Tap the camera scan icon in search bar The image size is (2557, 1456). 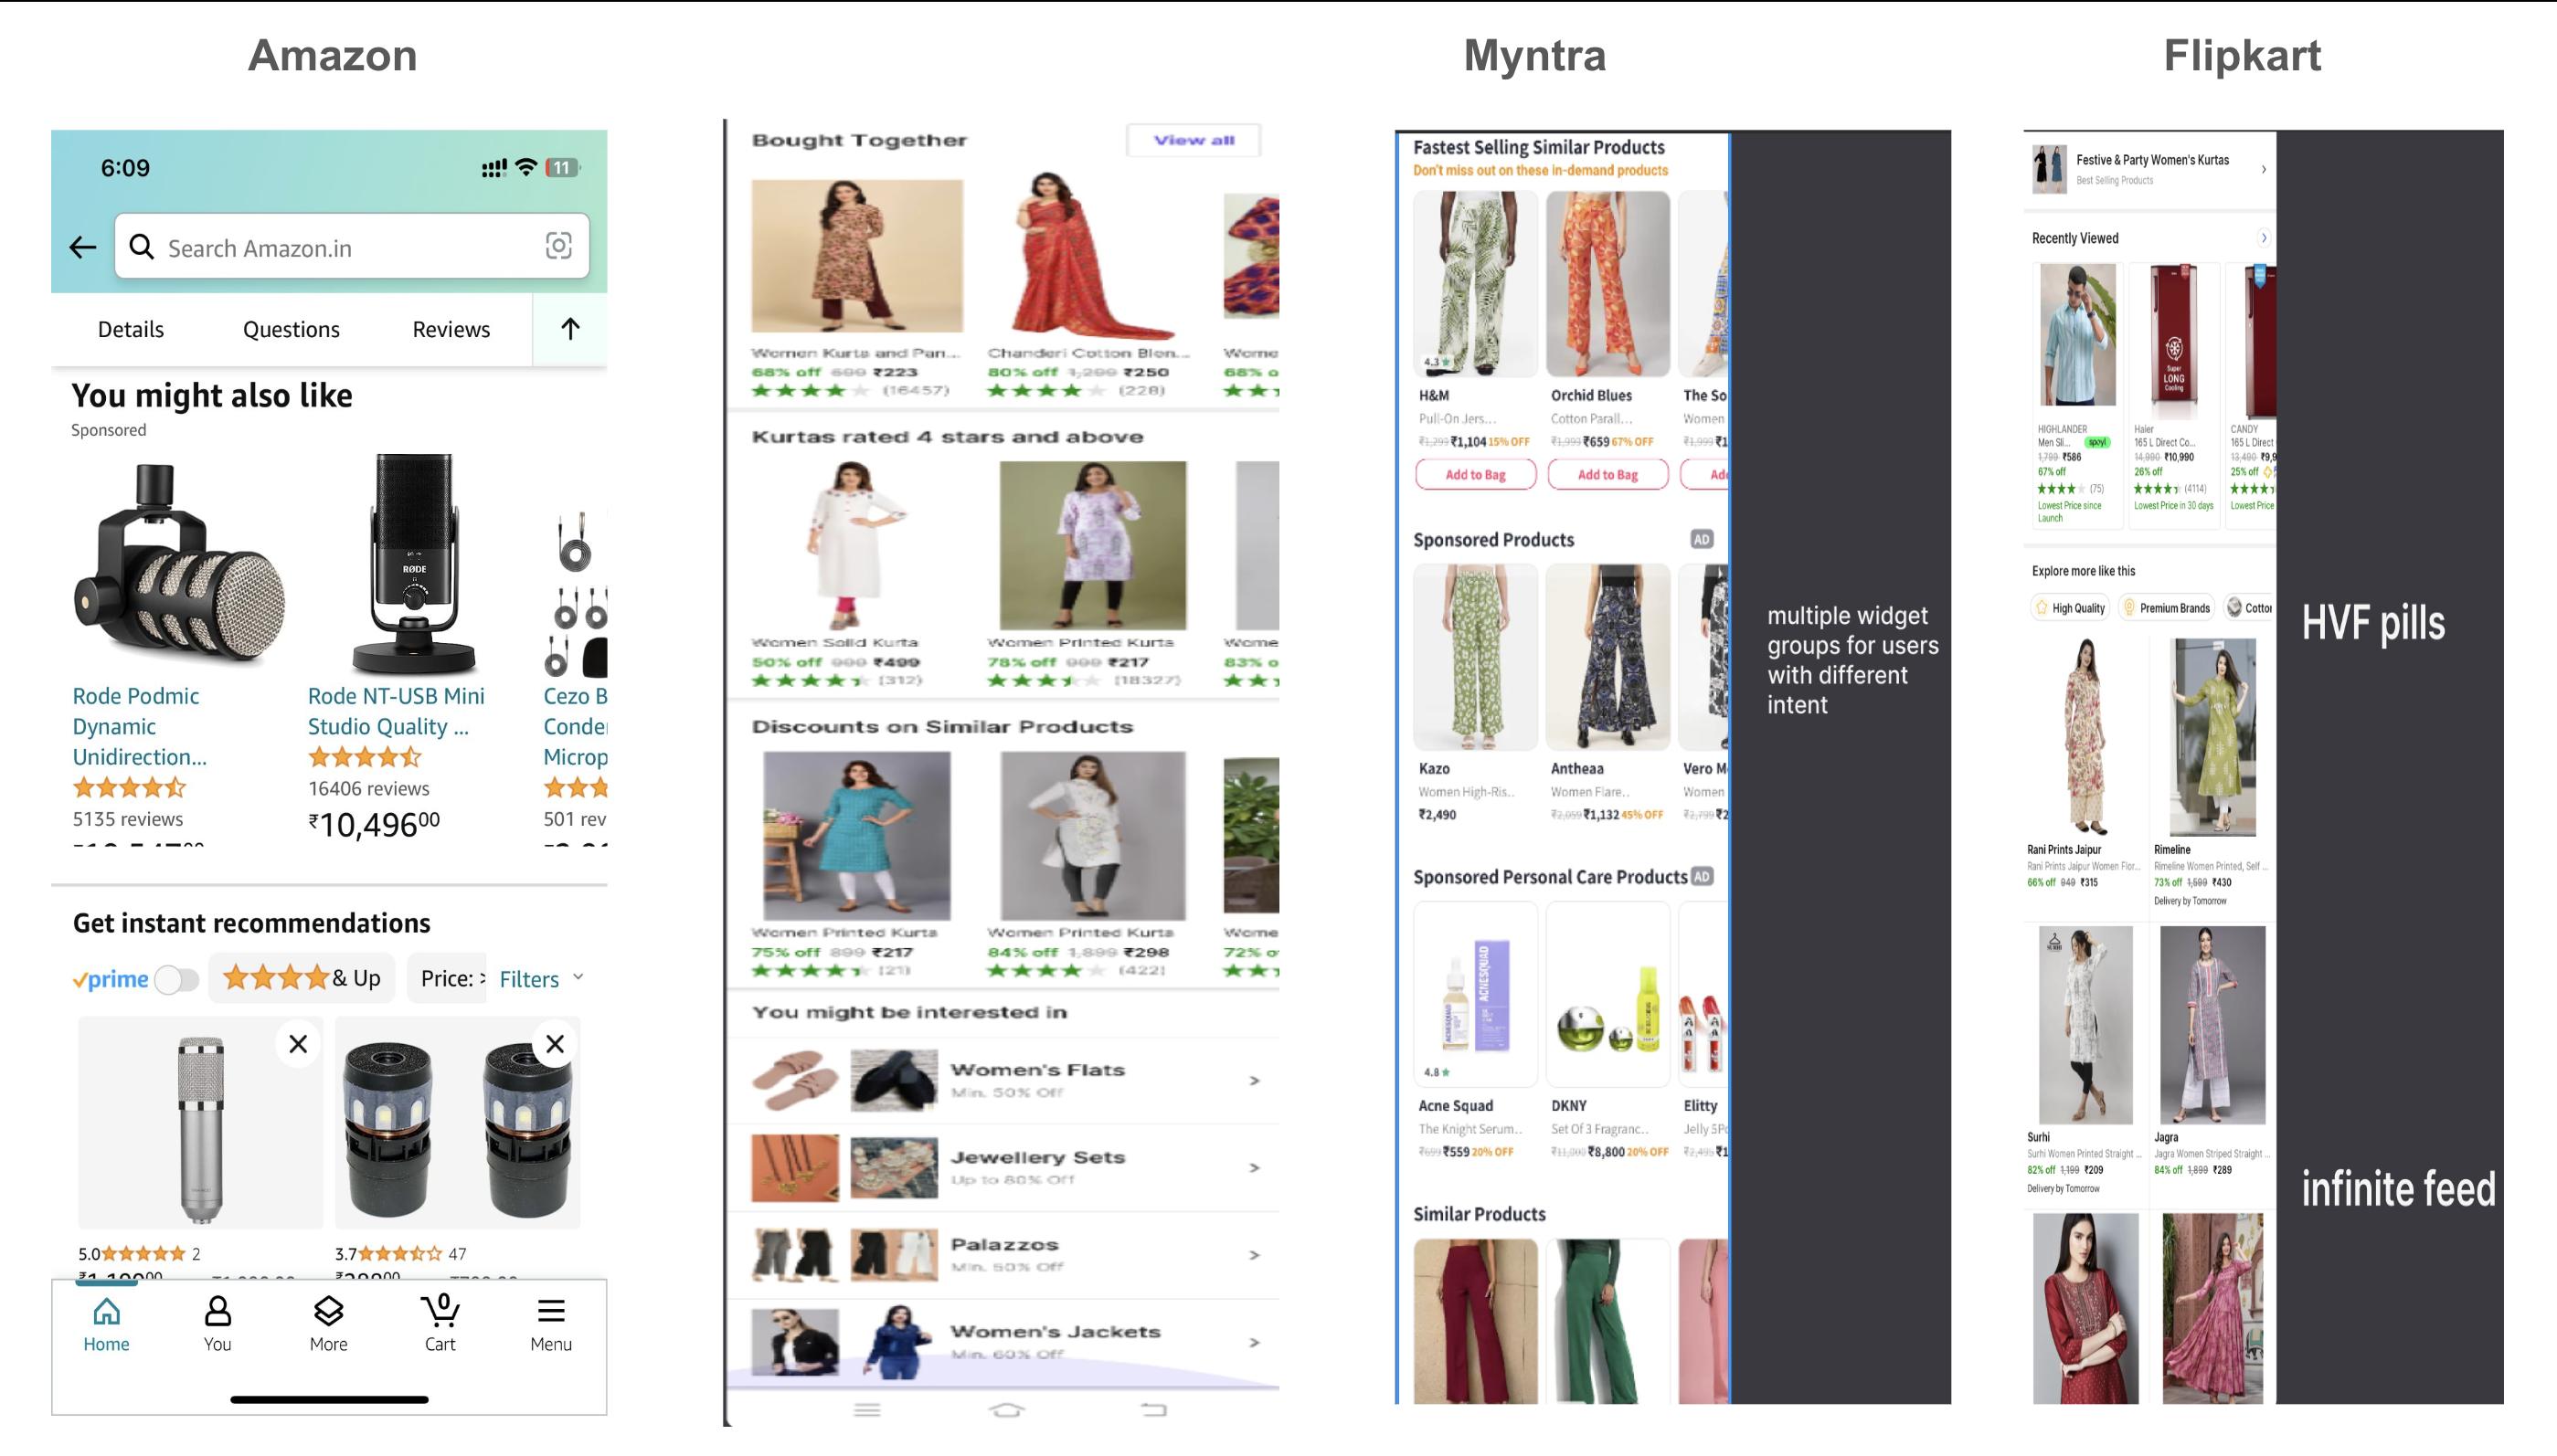[558, 246]
